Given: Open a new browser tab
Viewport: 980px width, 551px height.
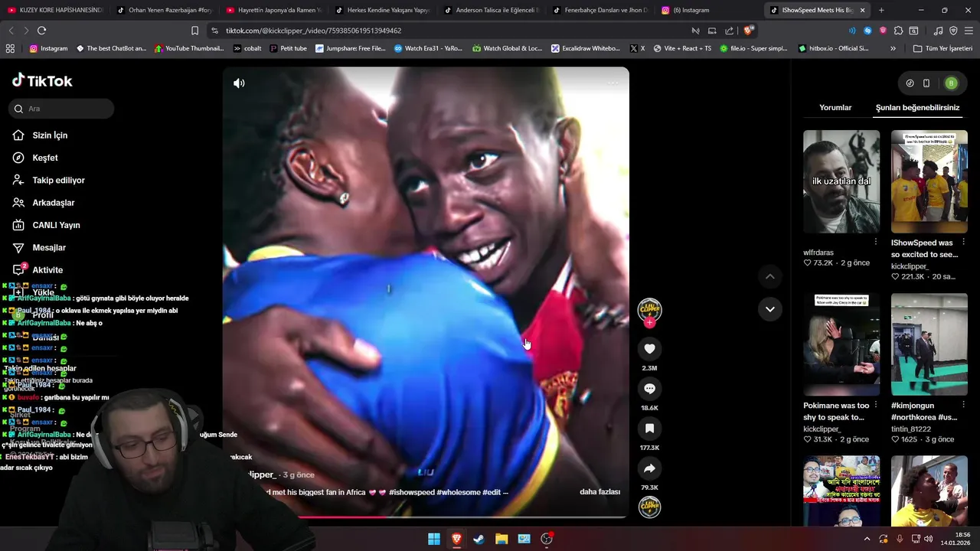Looking at the screenshot, I should 881,10.
